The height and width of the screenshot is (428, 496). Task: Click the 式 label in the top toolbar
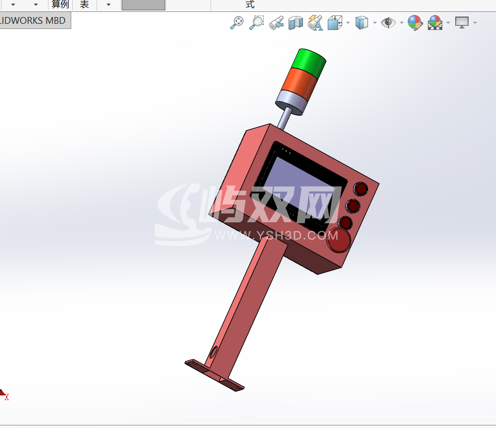pyautogui.click(x=250, y=5)
